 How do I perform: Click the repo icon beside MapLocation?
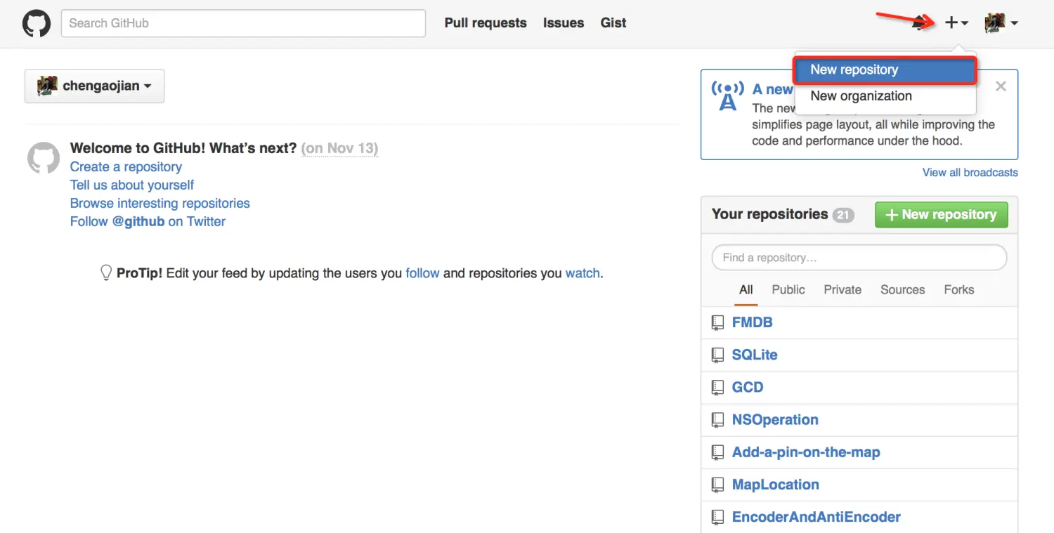click(717, 485)
